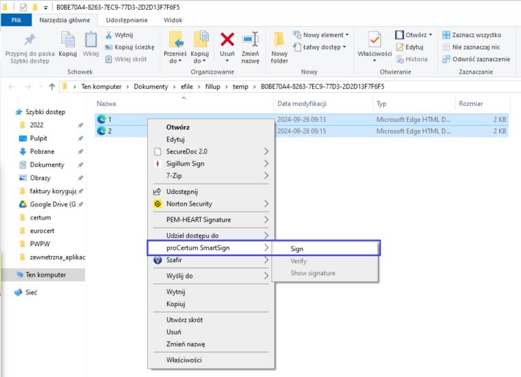The height and width of the screenshot is (377, 521).
Task: Create a Nowy folder
Action: pyautogui.click(x=279, y=47)
